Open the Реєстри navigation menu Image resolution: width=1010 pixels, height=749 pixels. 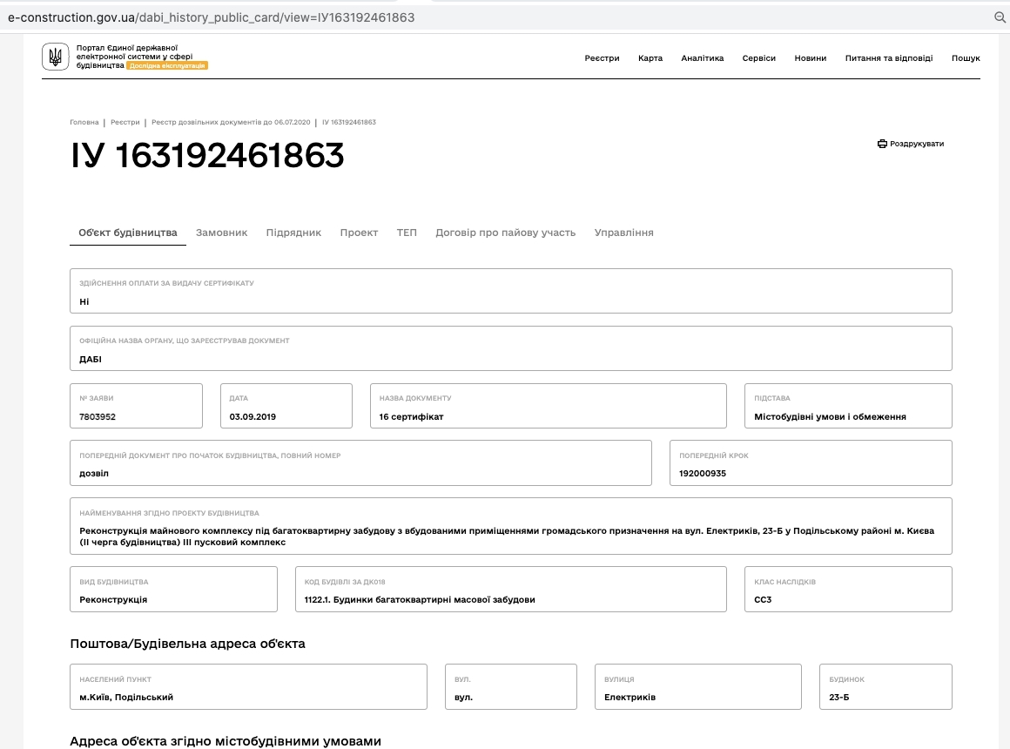click(x=602, y=58)
